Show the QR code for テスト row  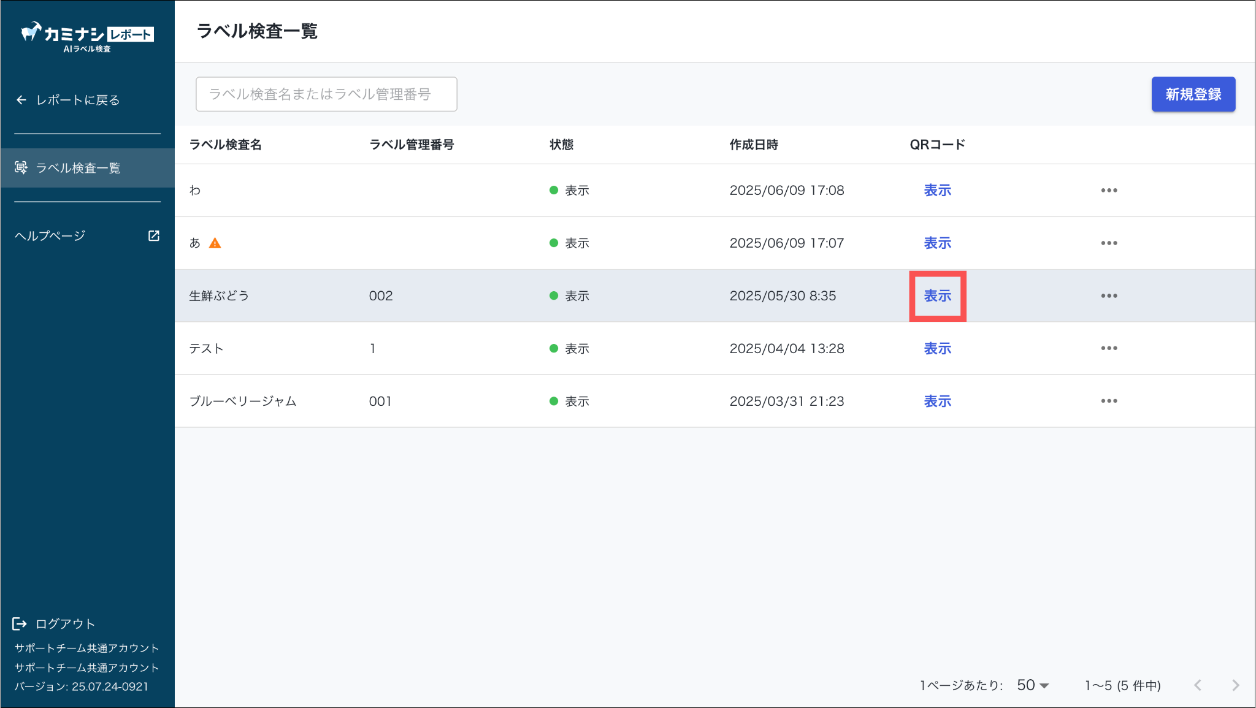pos(937,348)
